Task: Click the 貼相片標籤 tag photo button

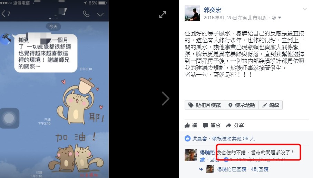Action: click(204, 105)
